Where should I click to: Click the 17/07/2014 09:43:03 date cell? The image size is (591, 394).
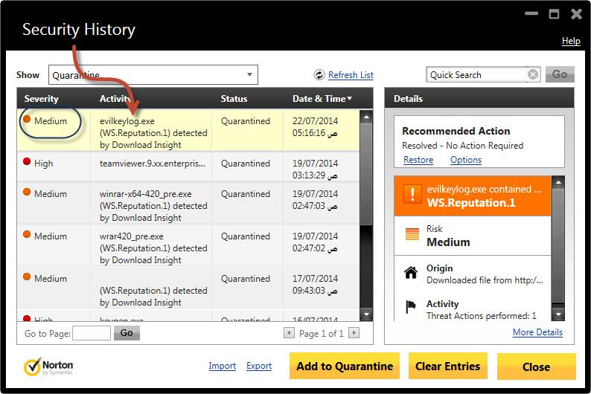click(315, 285)
